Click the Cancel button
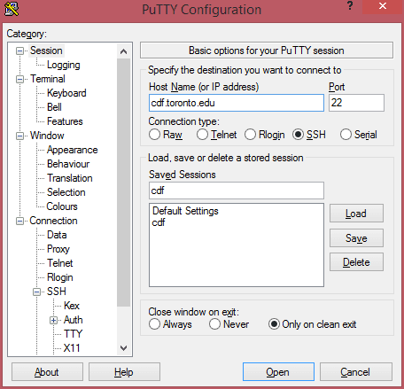Image resolution: width=404 pixels, height=389 pixels. click(356, 372)
